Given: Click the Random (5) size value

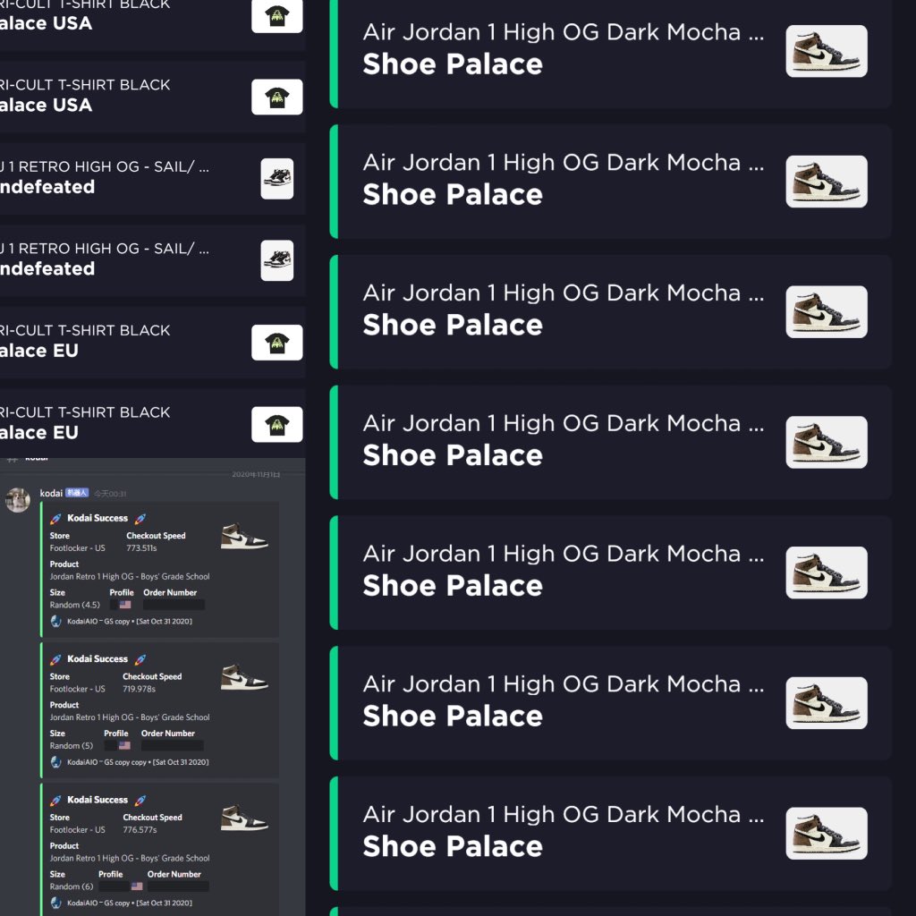Looking at the screenshot, I should pyautogui.click(x=72, y=745).
